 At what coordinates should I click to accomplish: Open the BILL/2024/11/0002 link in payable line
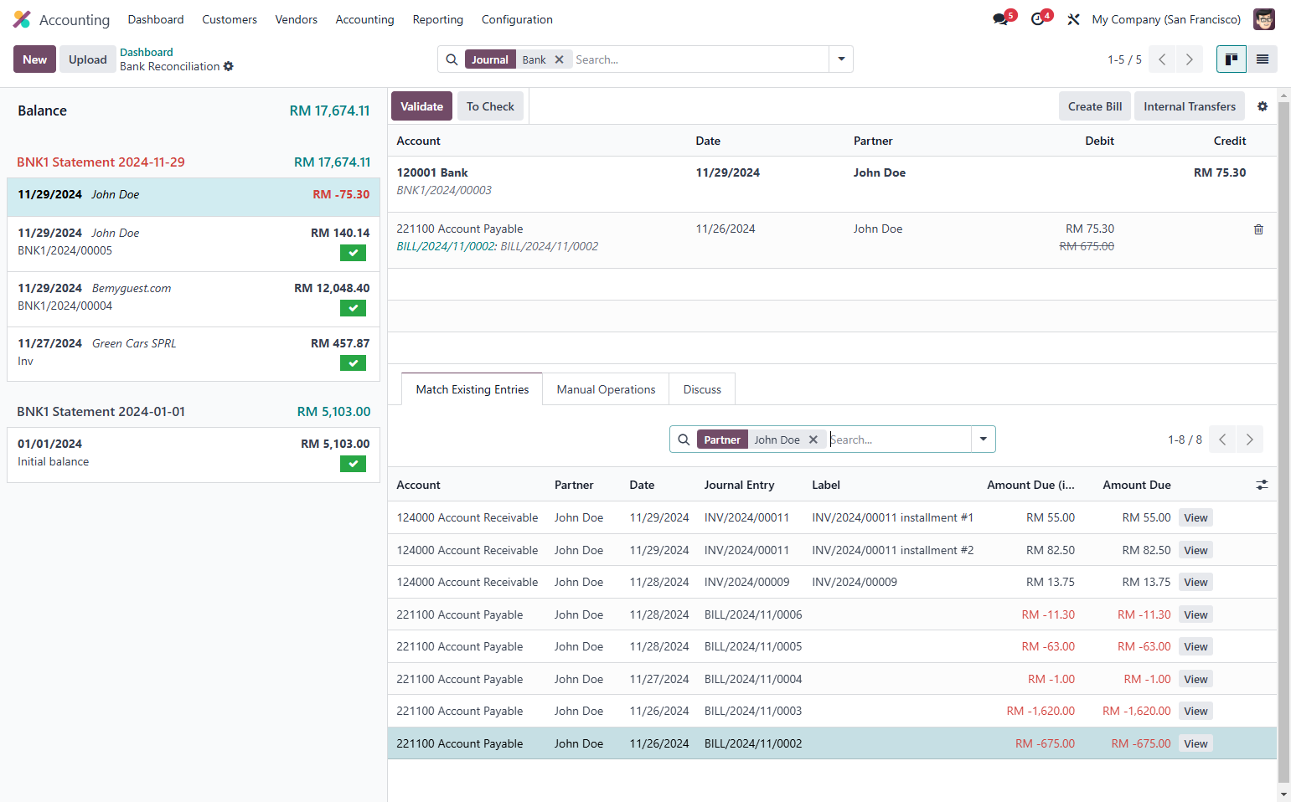pyautogui.click(x=447, y=246)
